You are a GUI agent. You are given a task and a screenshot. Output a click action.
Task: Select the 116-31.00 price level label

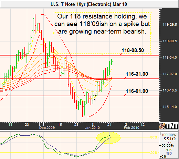[x=137, y=74]
